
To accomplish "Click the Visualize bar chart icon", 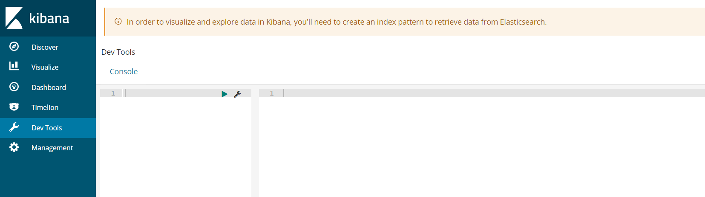I will tap(14, 66).
